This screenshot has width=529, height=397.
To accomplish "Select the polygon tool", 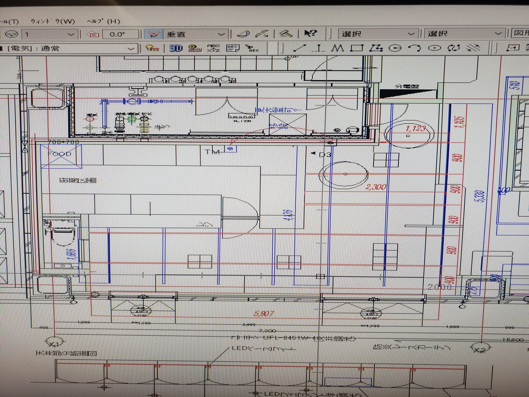I will coord(376,48).
